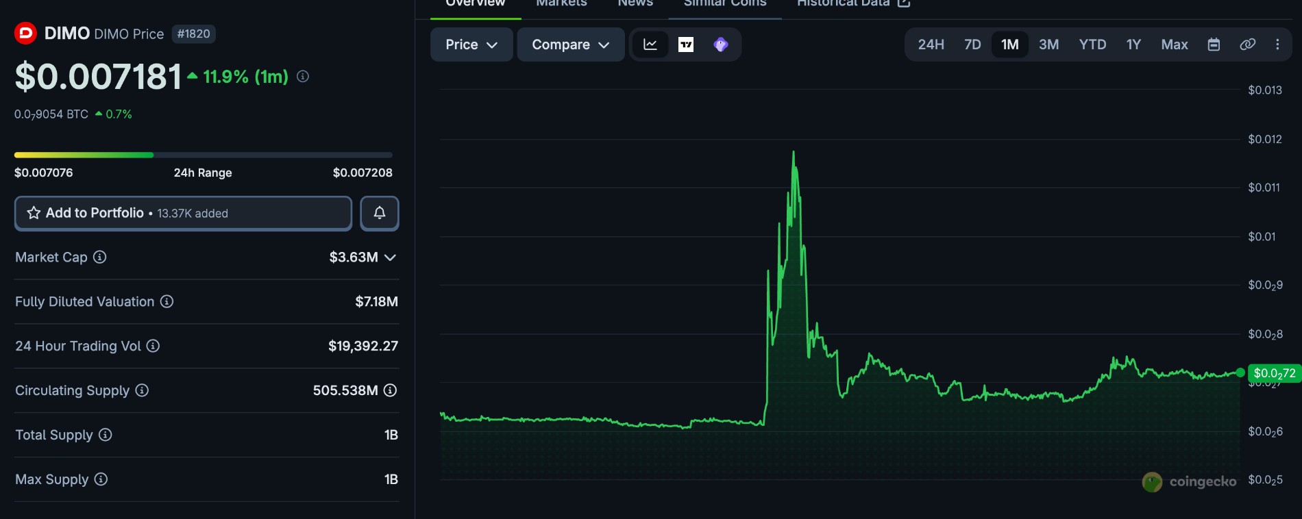This screenshot has height=519, width=1302.
Task: Click the $19,392.27 trading volume value
Action: 363,346
